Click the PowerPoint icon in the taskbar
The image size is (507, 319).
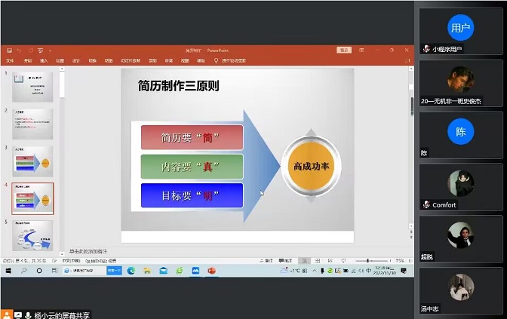coord(211,270)
